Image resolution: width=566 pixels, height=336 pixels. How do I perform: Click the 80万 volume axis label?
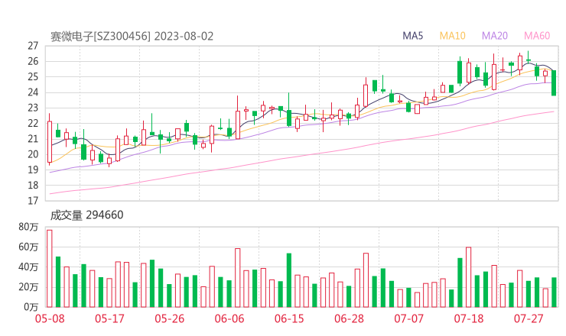(29, 227)
